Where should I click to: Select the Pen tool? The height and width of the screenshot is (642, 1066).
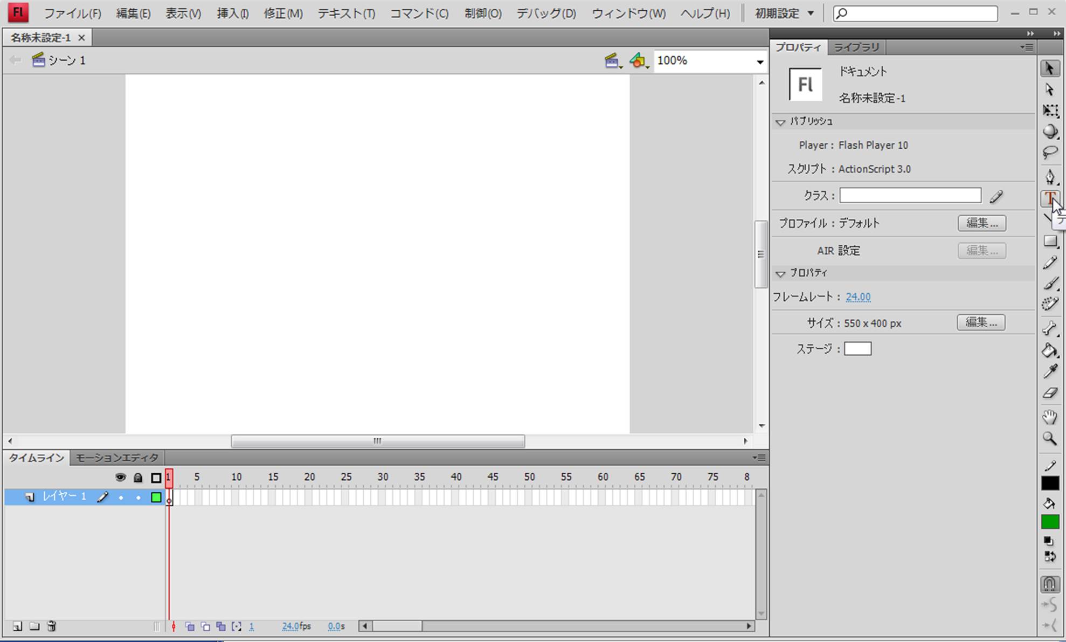[x=1049, y=177]
